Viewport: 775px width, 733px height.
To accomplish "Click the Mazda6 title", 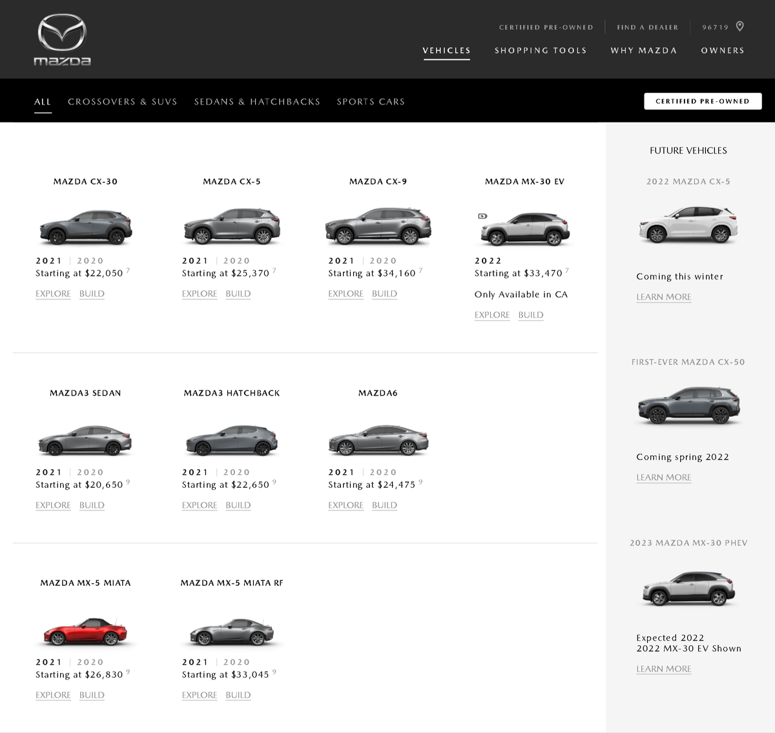I will (378, 393).
